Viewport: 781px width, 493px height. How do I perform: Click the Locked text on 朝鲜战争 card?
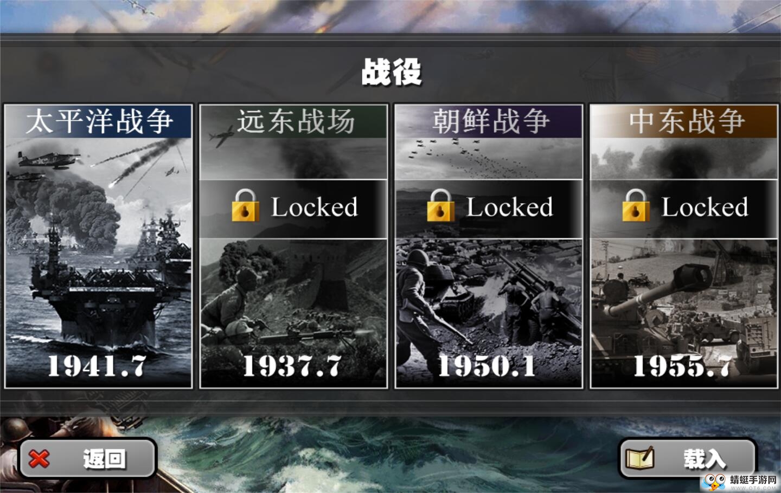510,207
